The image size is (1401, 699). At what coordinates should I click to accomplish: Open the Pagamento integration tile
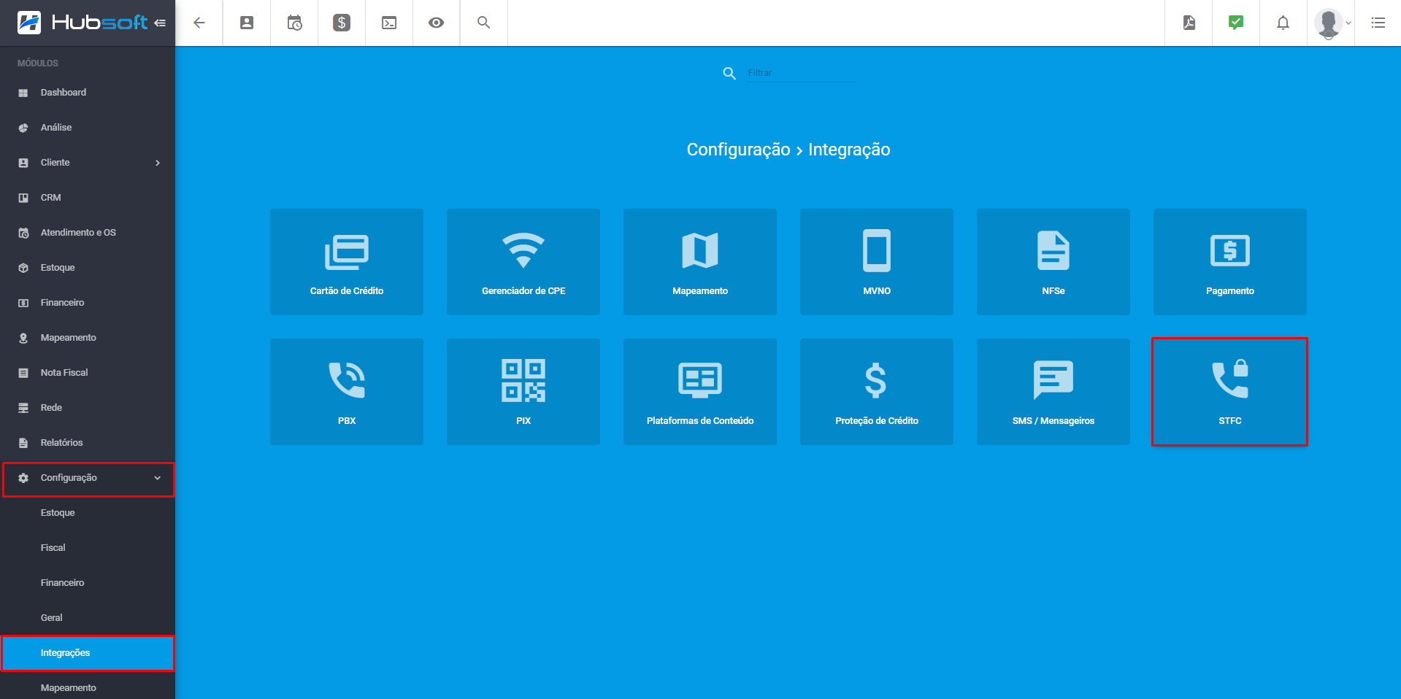1230,262
